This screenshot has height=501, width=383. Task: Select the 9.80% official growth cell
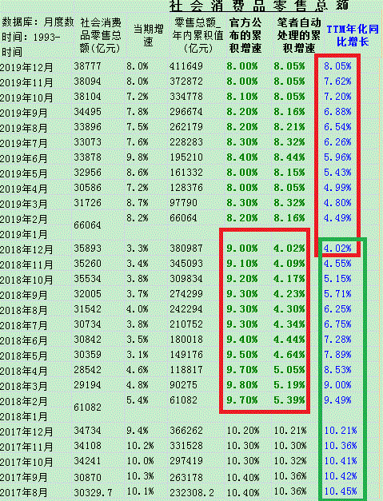pos(242,385)
